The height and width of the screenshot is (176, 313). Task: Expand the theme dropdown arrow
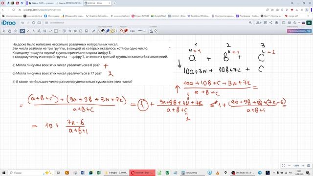[299, 23]
